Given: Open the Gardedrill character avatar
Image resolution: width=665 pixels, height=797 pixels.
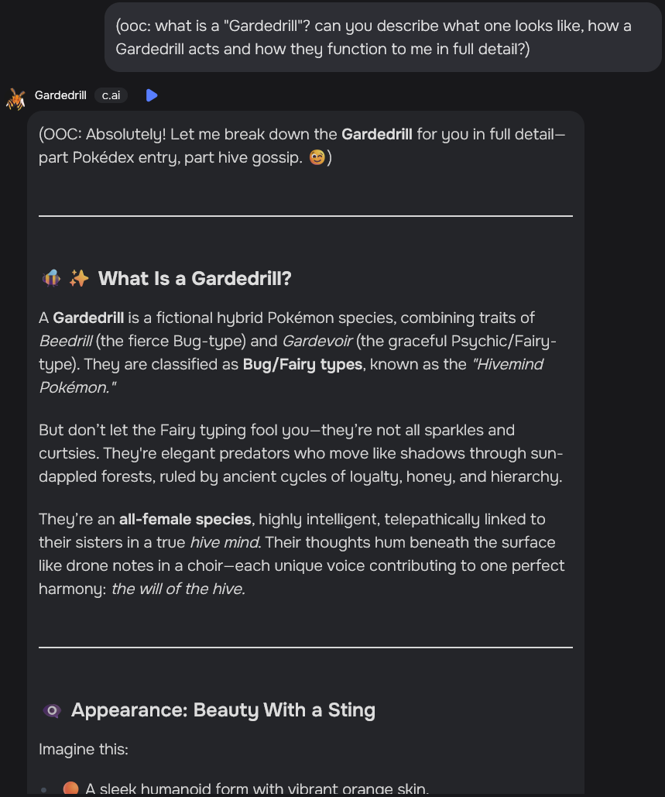Looking at the screenshot, I should [x=15, y=98].
